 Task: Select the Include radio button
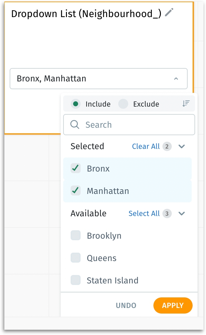(76, 104)
